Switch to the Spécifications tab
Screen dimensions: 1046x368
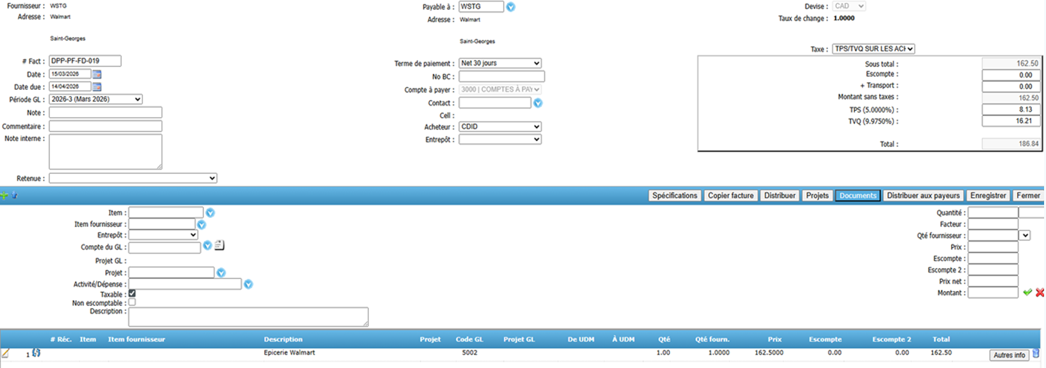[x=674, y=196]
